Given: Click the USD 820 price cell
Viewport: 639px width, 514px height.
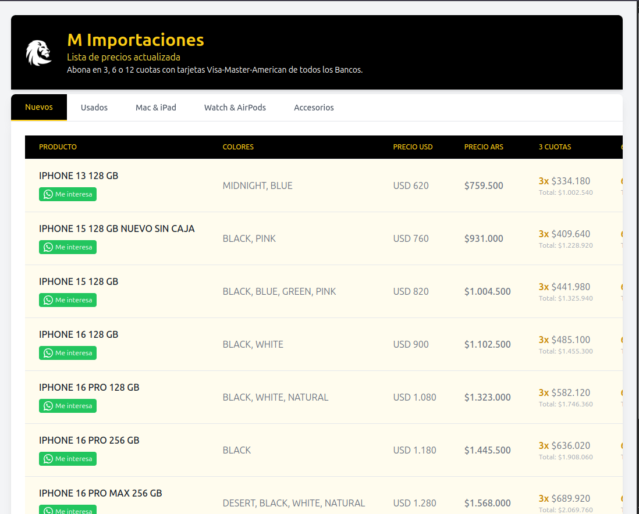Looking at the screenshot, I should point(411,292).
